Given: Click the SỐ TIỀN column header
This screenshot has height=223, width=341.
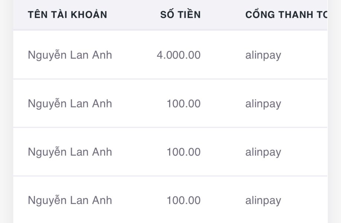Looking at the screenshot, I should point(180,14).
